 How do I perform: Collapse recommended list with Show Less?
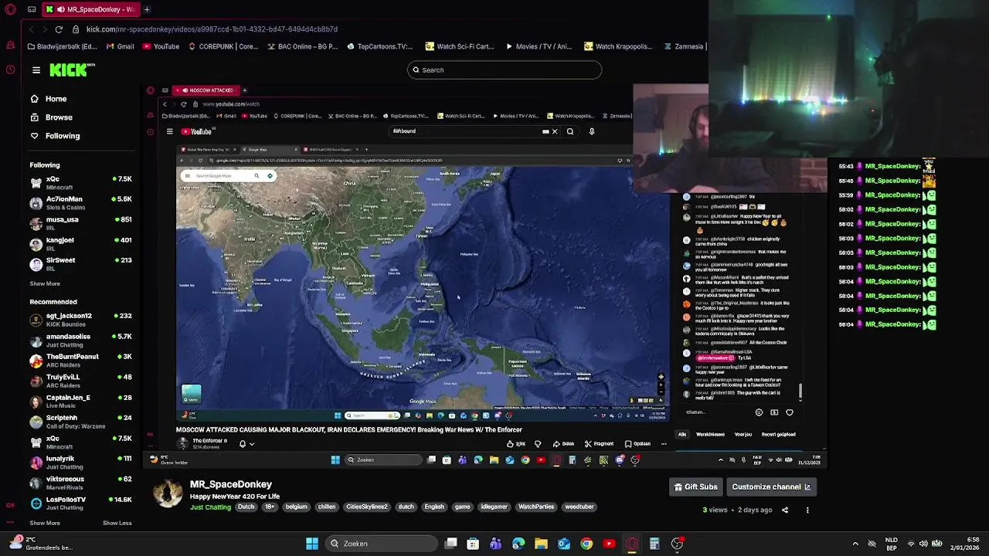(117, 523)
